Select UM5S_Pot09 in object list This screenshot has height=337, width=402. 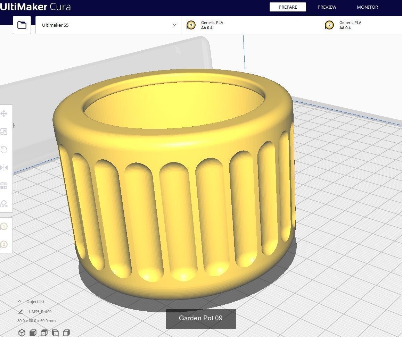40,312
